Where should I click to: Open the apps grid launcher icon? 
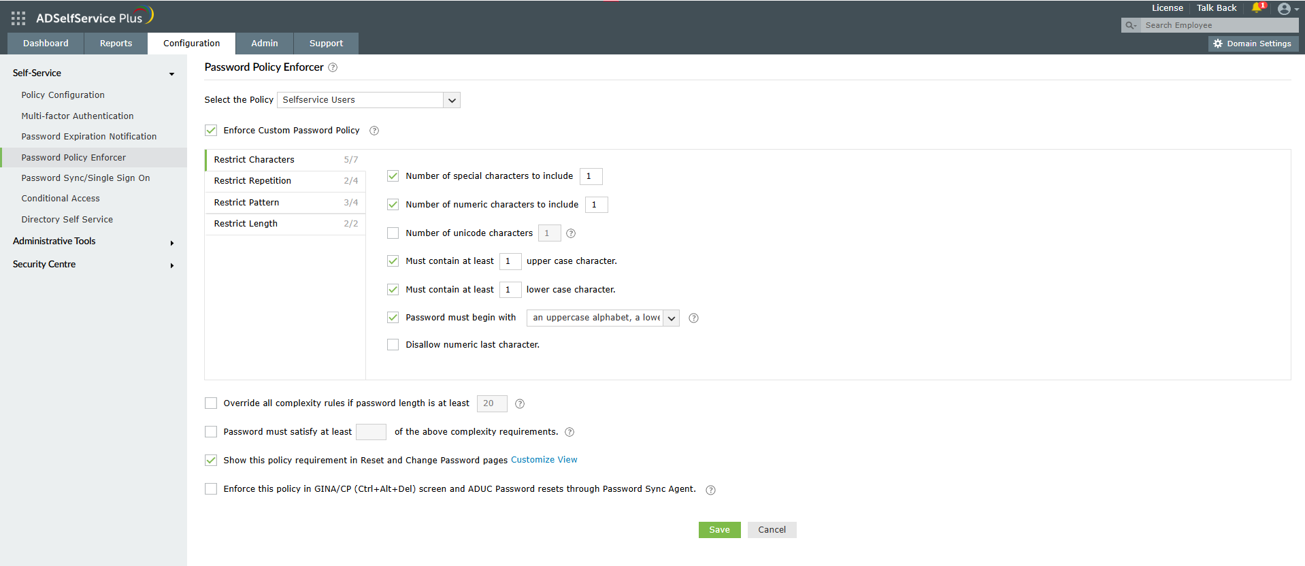pyautogui.click(x=18, y=18)
